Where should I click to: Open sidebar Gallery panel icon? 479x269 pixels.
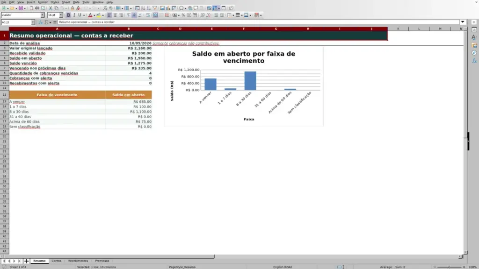tap(474, 45)
